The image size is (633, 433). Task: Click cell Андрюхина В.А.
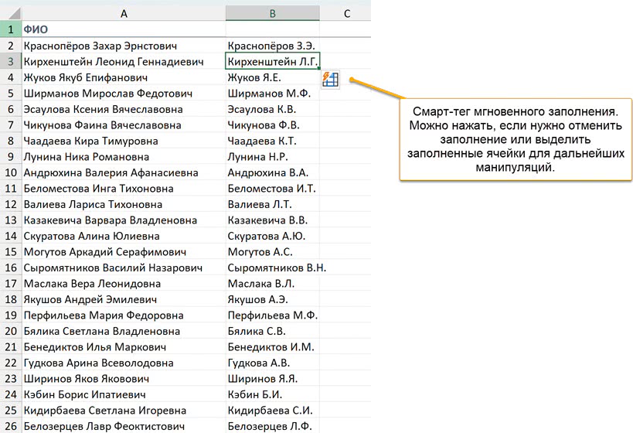point(273,172)
